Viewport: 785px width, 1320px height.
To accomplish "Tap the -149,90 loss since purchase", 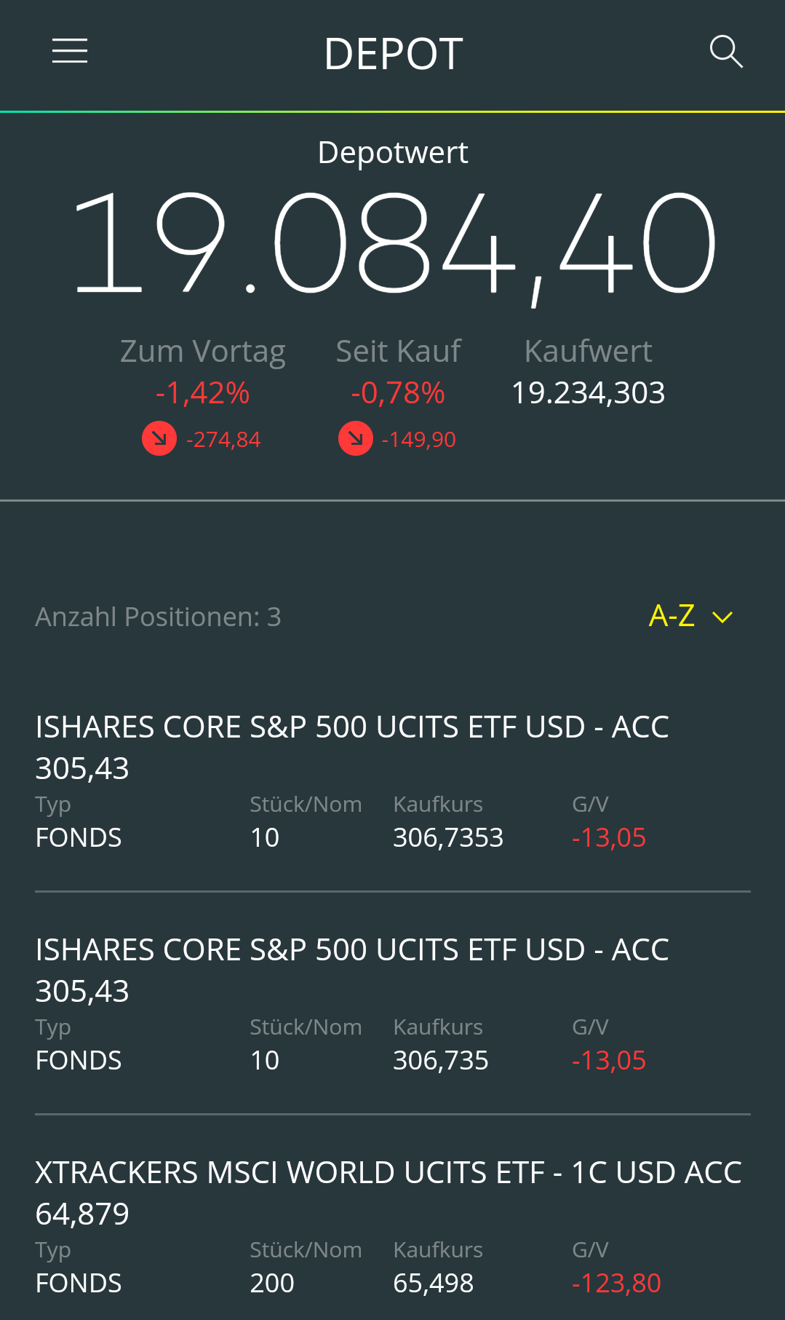I will pos(419,440).
